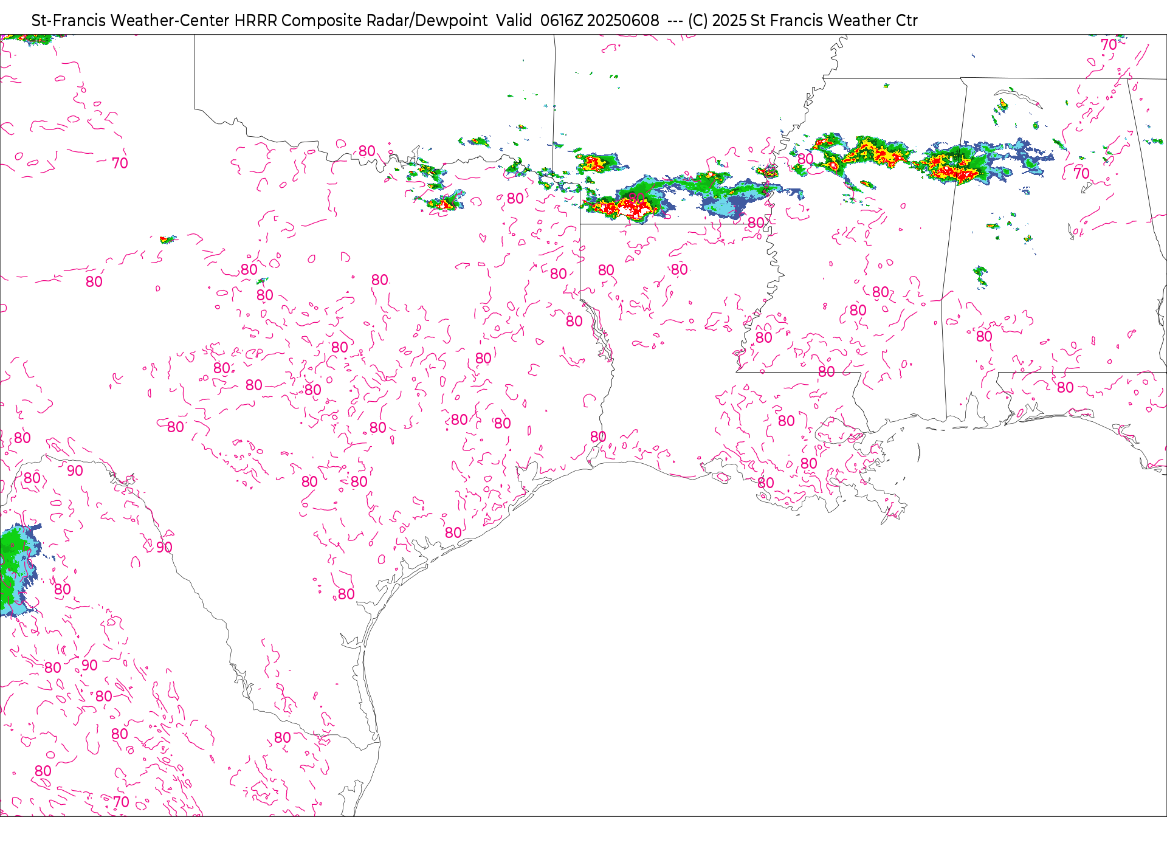Click the small isolated radar echo in west Texas near the New Mexico border

pyautogui.click(x=168, y=239)
